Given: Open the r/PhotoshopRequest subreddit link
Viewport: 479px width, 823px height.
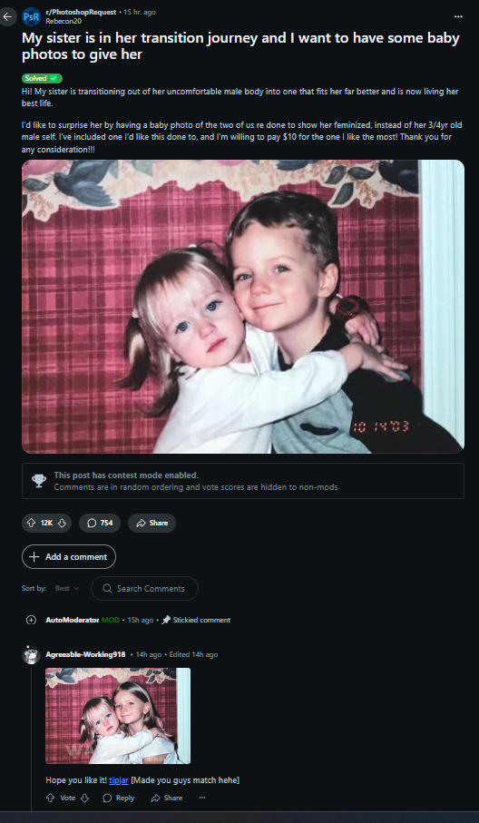Looking at the screenshot, I should pyautogui.click(x=81, y=12).
